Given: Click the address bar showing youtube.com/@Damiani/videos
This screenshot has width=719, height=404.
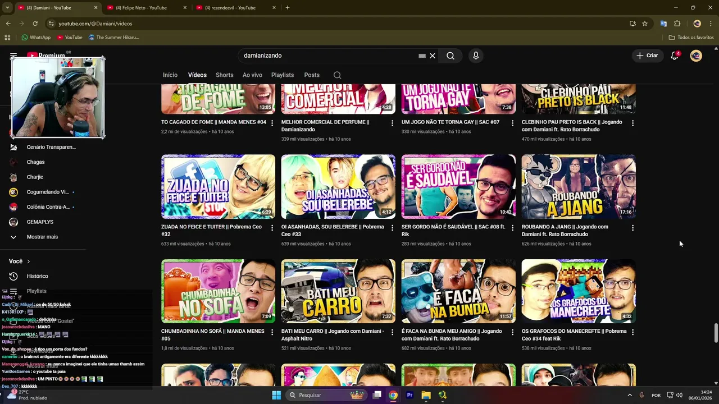Looking at the screenshot, I should coord(337,24).
